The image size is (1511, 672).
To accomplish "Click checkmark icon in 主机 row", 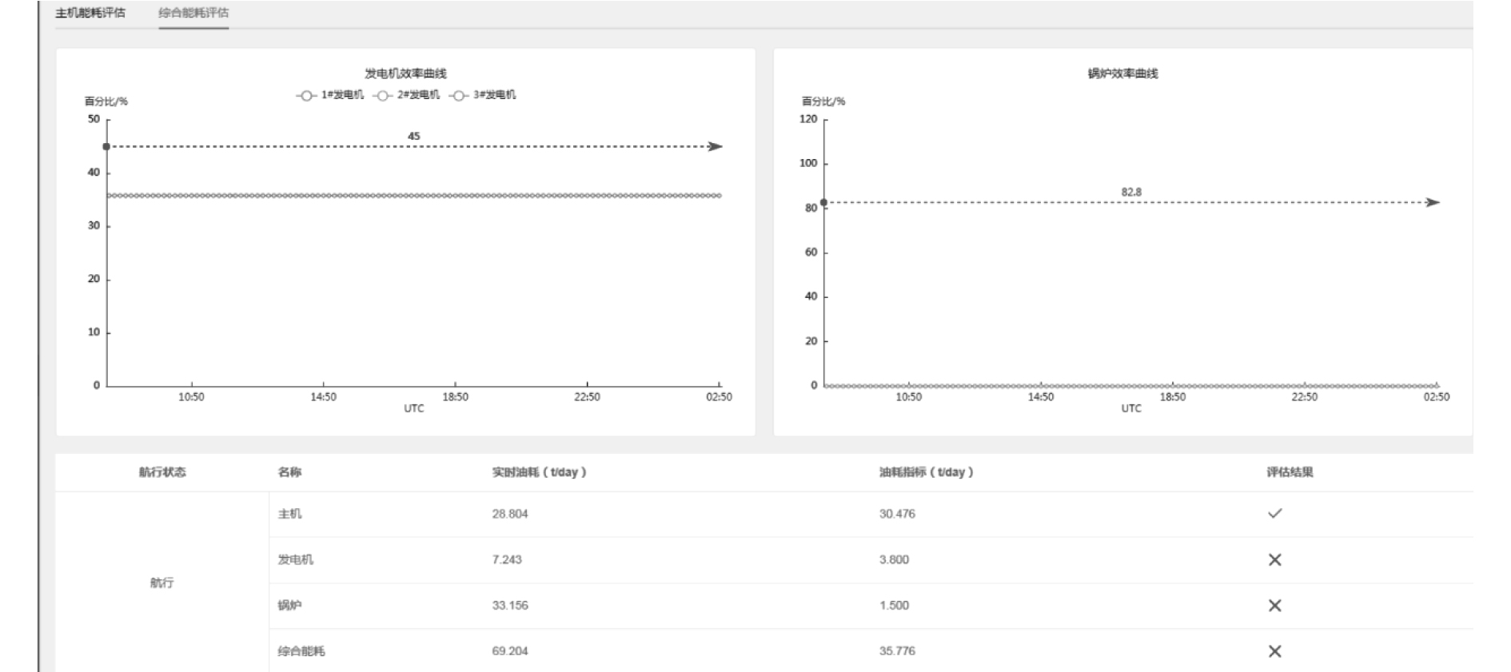I will pos(1274,514).
